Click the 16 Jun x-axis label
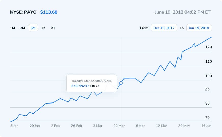Viewport: 222px width, 137px height. [206, 125]
